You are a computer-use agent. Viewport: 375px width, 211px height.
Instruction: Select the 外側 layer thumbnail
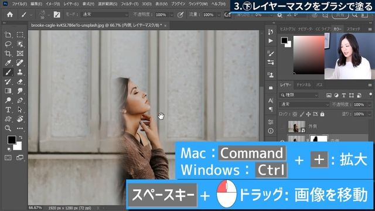(x=296, y=127)
